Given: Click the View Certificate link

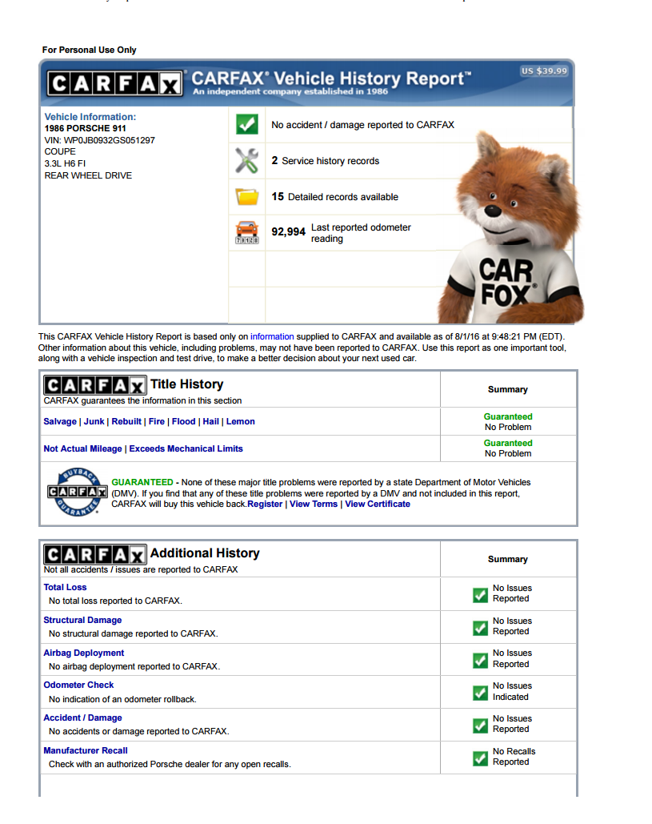Looking at the screenshot, I should click(x=378, y=504).
